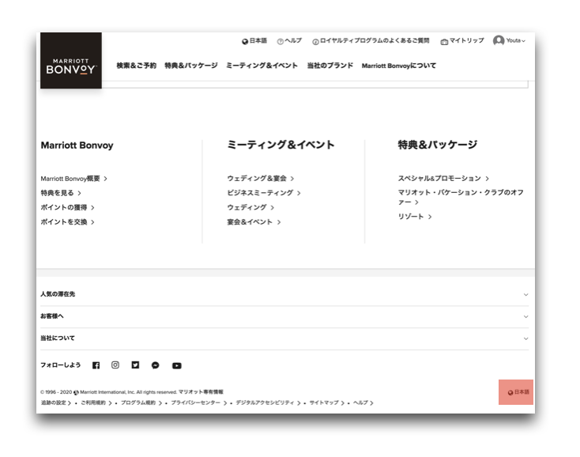Open the ヘルプ link in top bar
The image size is (580, 457).
(x=293, y=40)
